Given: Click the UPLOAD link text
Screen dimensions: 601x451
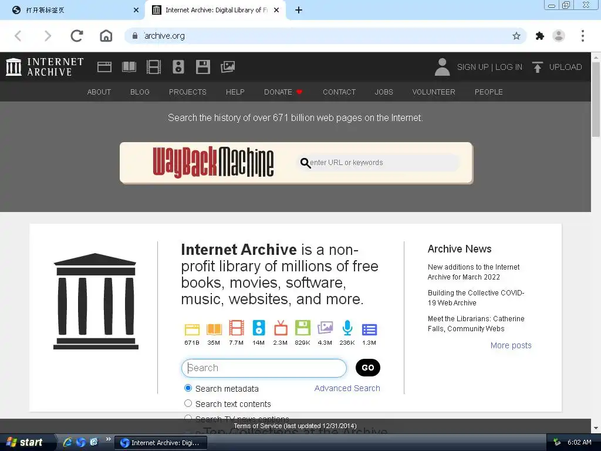Looking at the screenshot, I should 565,67.
